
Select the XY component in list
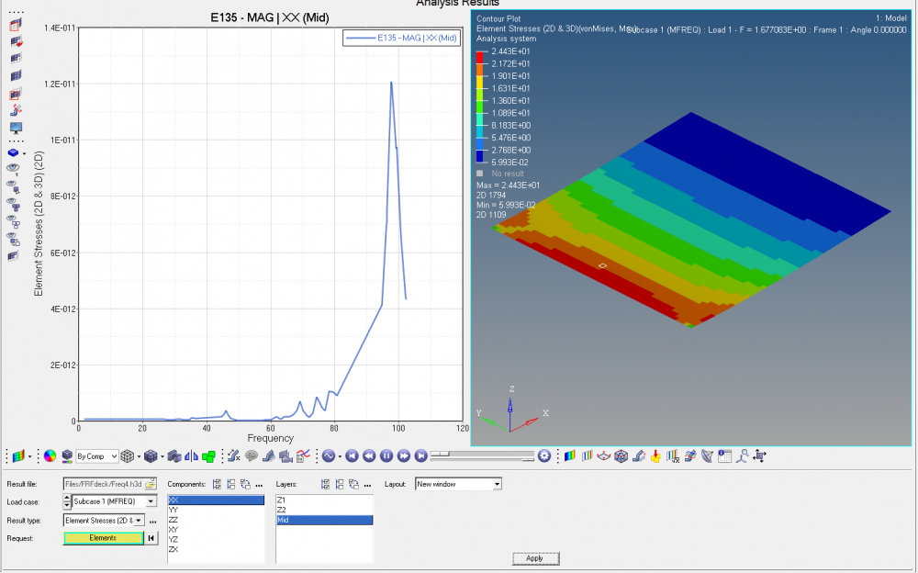click(x=216, y=530)
